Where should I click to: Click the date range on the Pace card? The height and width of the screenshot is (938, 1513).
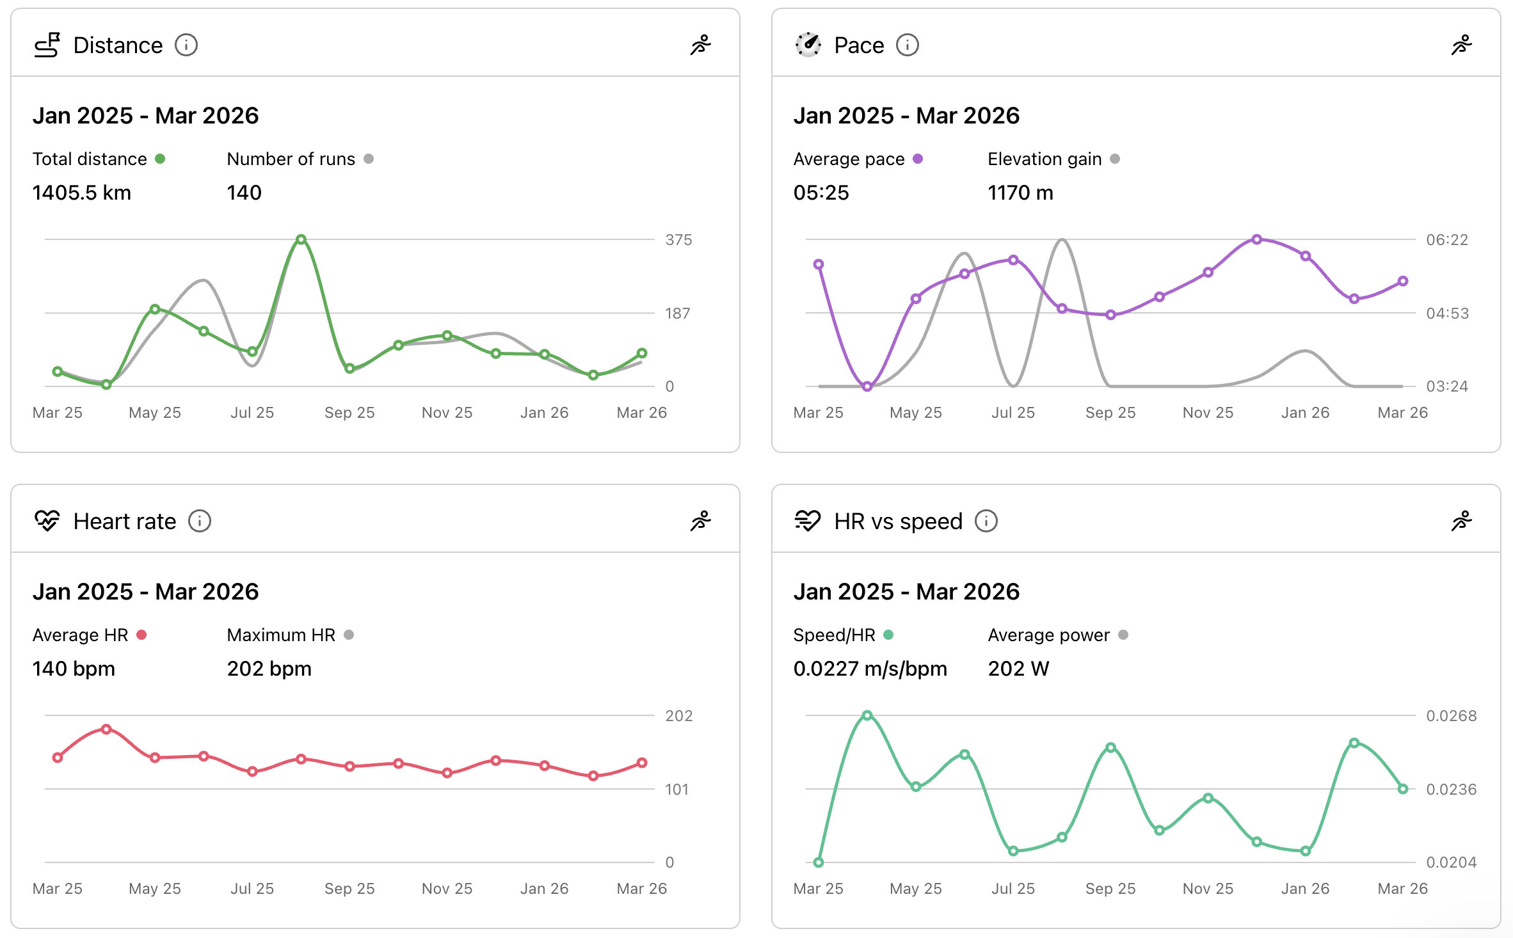[908, 116]
